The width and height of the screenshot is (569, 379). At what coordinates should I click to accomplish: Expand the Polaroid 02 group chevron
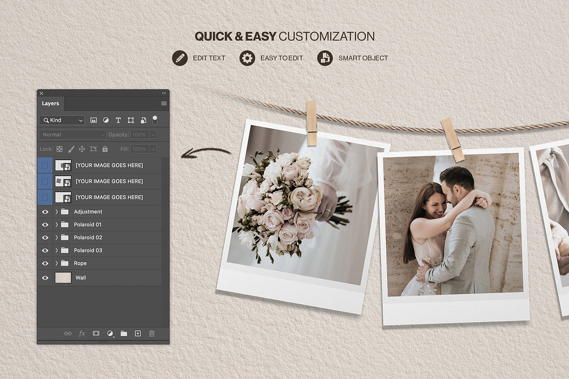(56, 237)
